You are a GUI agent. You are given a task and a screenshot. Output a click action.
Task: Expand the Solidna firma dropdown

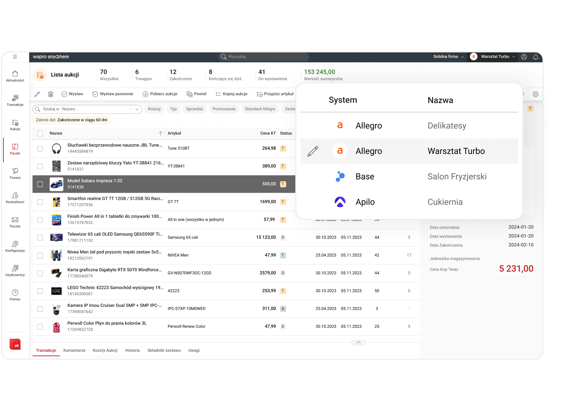(x=448, y=57)
